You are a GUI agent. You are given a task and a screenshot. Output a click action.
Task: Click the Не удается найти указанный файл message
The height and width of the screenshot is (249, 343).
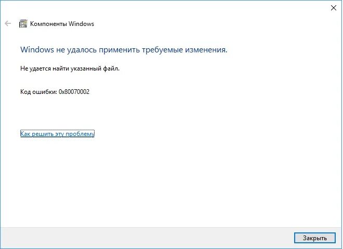pos(70,68)
